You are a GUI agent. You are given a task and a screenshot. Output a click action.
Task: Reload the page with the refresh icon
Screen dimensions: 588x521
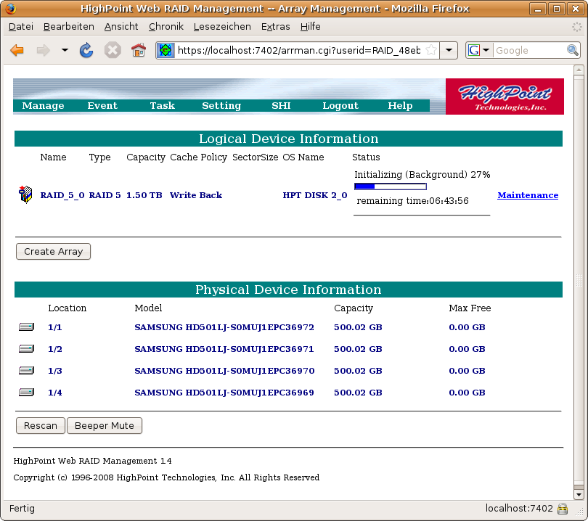[86, 50]
